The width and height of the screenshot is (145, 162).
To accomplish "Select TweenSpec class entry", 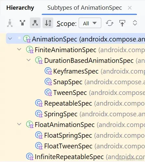I will pos(70,93).
